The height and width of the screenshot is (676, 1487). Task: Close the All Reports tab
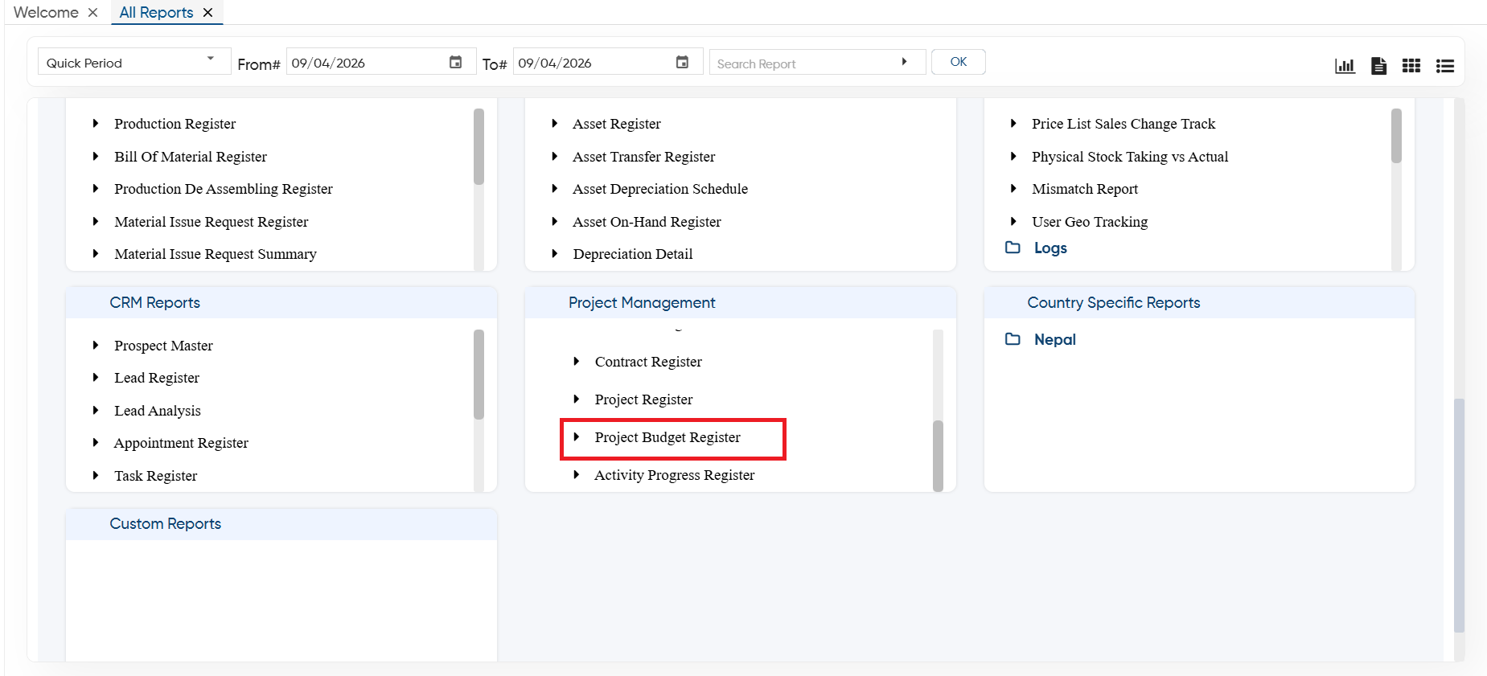(207, 12)
